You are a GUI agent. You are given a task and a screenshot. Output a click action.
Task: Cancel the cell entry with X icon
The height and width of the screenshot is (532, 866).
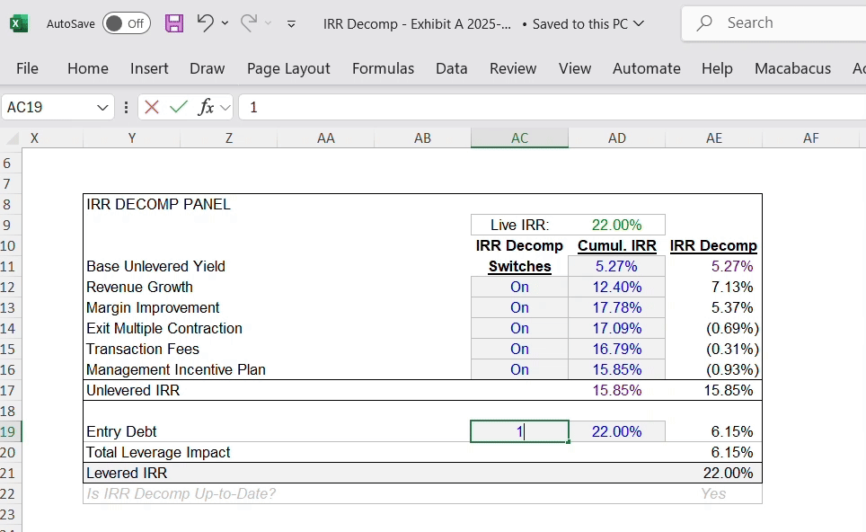click(152, 107)
